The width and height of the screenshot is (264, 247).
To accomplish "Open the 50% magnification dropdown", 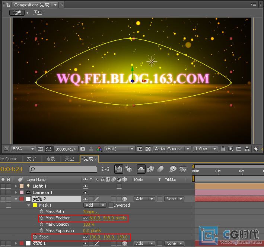I will tap(23, 149).
